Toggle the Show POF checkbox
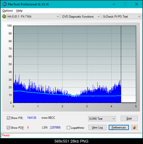This screenshot has width=143, height=144. (x=9, y=128)
